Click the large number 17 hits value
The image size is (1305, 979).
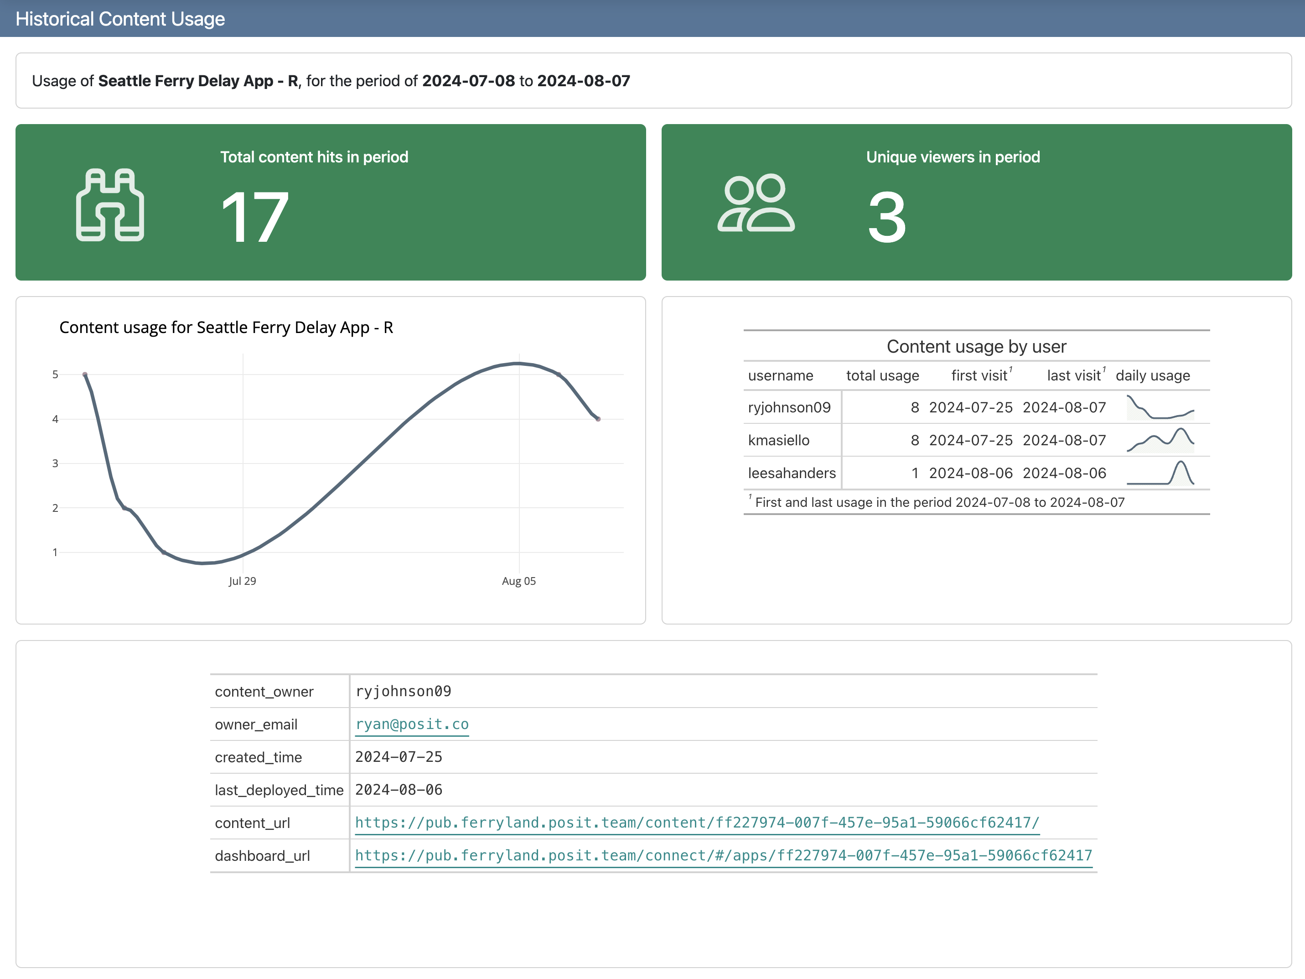[x=255, y=217]
